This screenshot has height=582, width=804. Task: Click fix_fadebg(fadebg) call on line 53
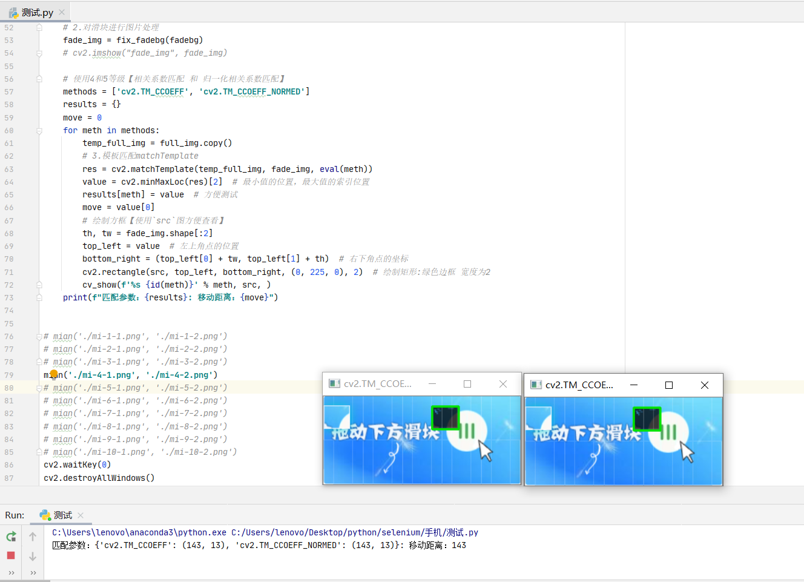tap(160, 40)
